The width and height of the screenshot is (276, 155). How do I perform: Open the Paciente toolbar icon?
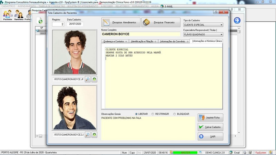pyautogui.click(x=8, y=15)
